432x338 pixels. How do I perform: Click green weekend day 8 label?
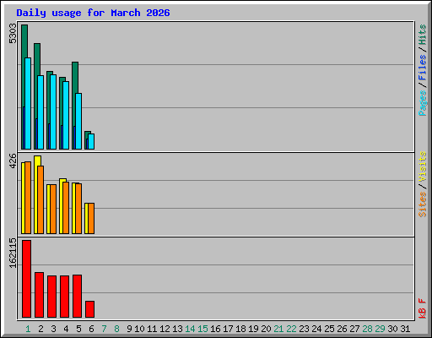click(x=116, y=329)
